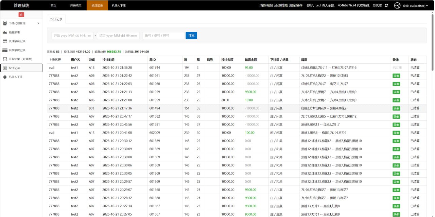This screenshot has height=217, width=435.
Task: Play 录像 for the 21:22:42 bet
Action: (x=396, y=76)
